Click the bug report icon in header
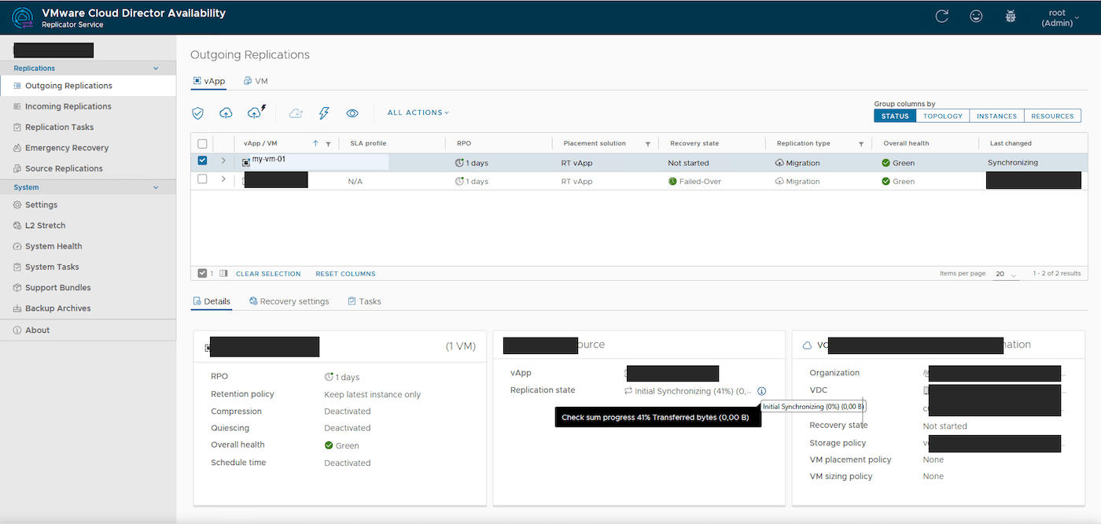Image resolution: width=1101 pixels, height=524 pixels. pos(1011,17)
